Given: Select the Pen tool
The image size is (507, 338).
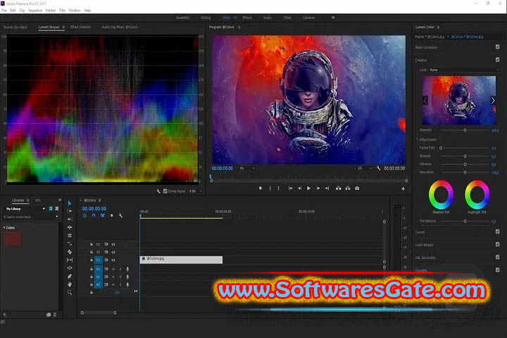Looking at the screenshot, I should [x=70, y=276].
